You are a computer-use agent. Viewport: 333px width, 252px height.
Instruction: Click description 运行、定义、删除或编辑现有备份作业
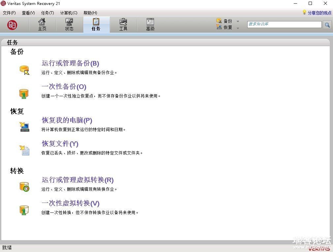[79, 72]
